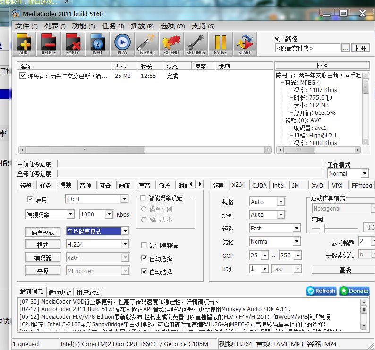Click the PLAY toolbar icon
The width and height of the screenshot is (375, 350).
tap(122, 44)
